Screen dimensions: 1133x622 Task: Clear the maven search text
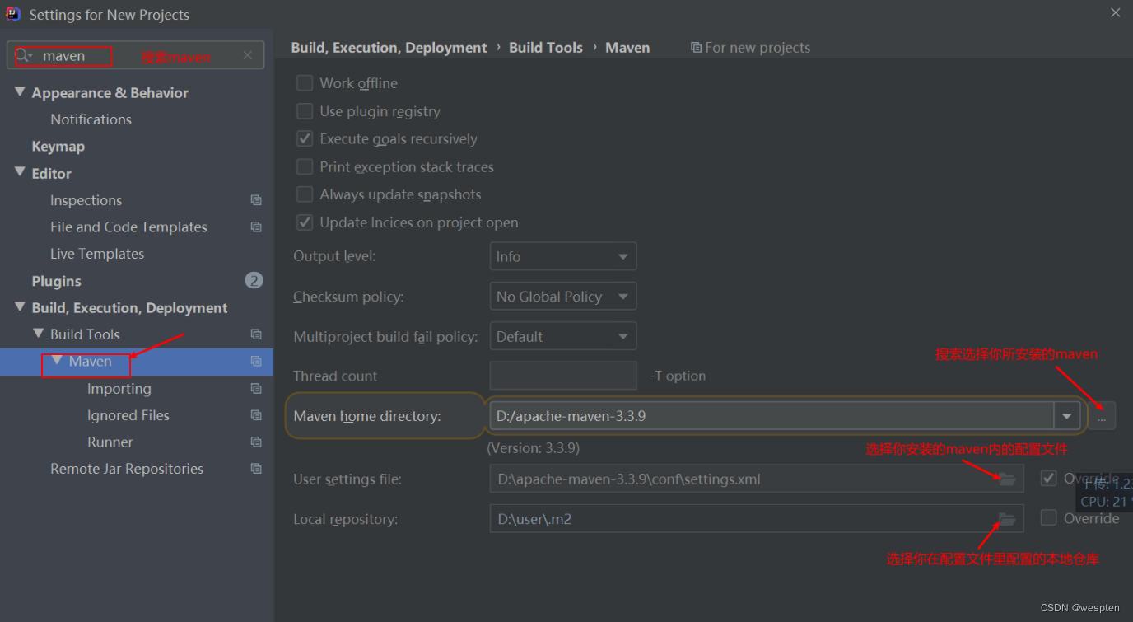click(x=248, y=56)
